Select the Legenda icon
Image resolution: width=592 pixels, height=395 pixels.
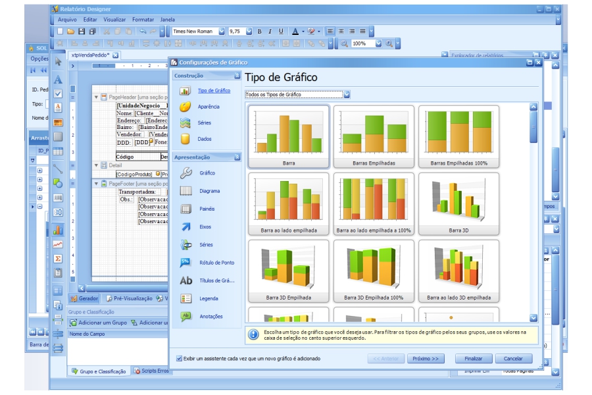click(x=185, y=298)
